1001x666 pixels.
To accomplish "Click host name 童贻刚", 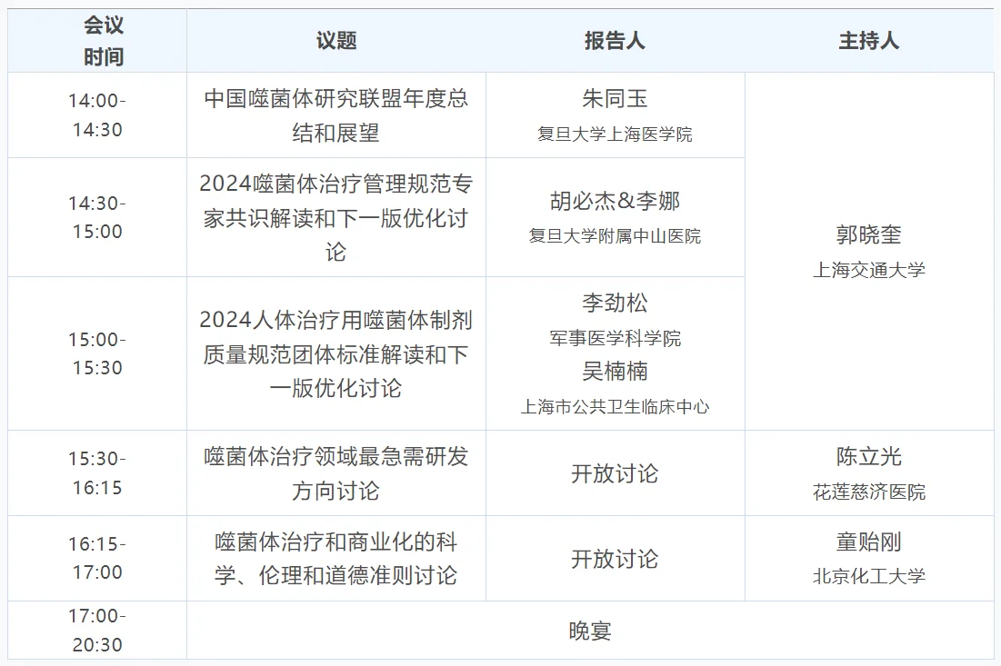I will (869, 542).
